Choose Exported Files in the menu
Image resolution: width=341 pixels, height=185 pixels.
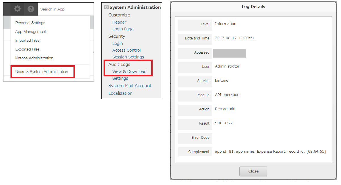pyautogui.click(x=27, y=49)
